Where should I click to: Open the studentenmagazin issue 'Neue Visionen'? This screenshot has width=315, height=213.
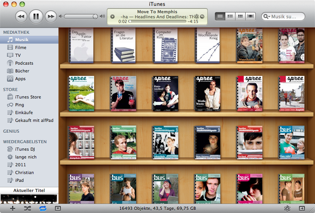click(x=207, y=143)
